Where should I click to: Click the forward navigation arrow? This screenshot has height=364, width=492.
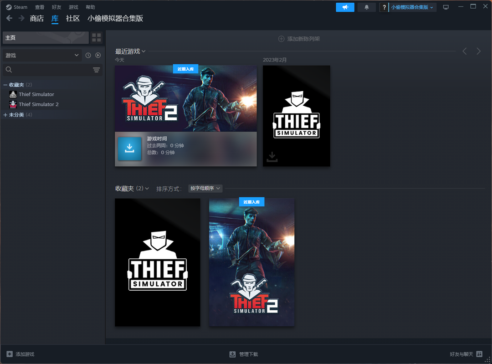coord(21,18)
